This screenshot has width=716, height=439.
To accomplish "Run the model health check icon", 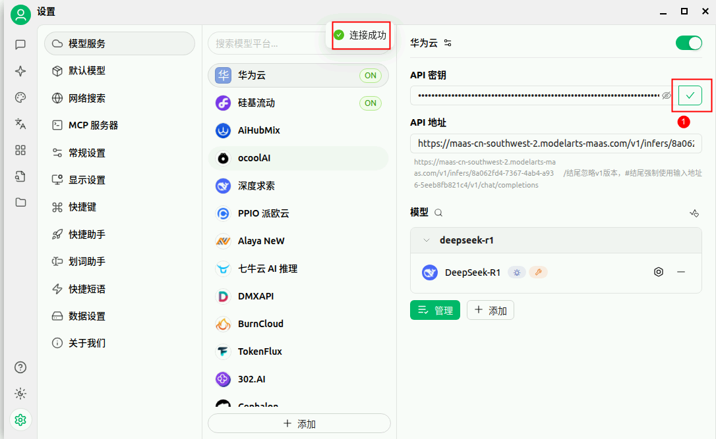I will coord(694,213).
